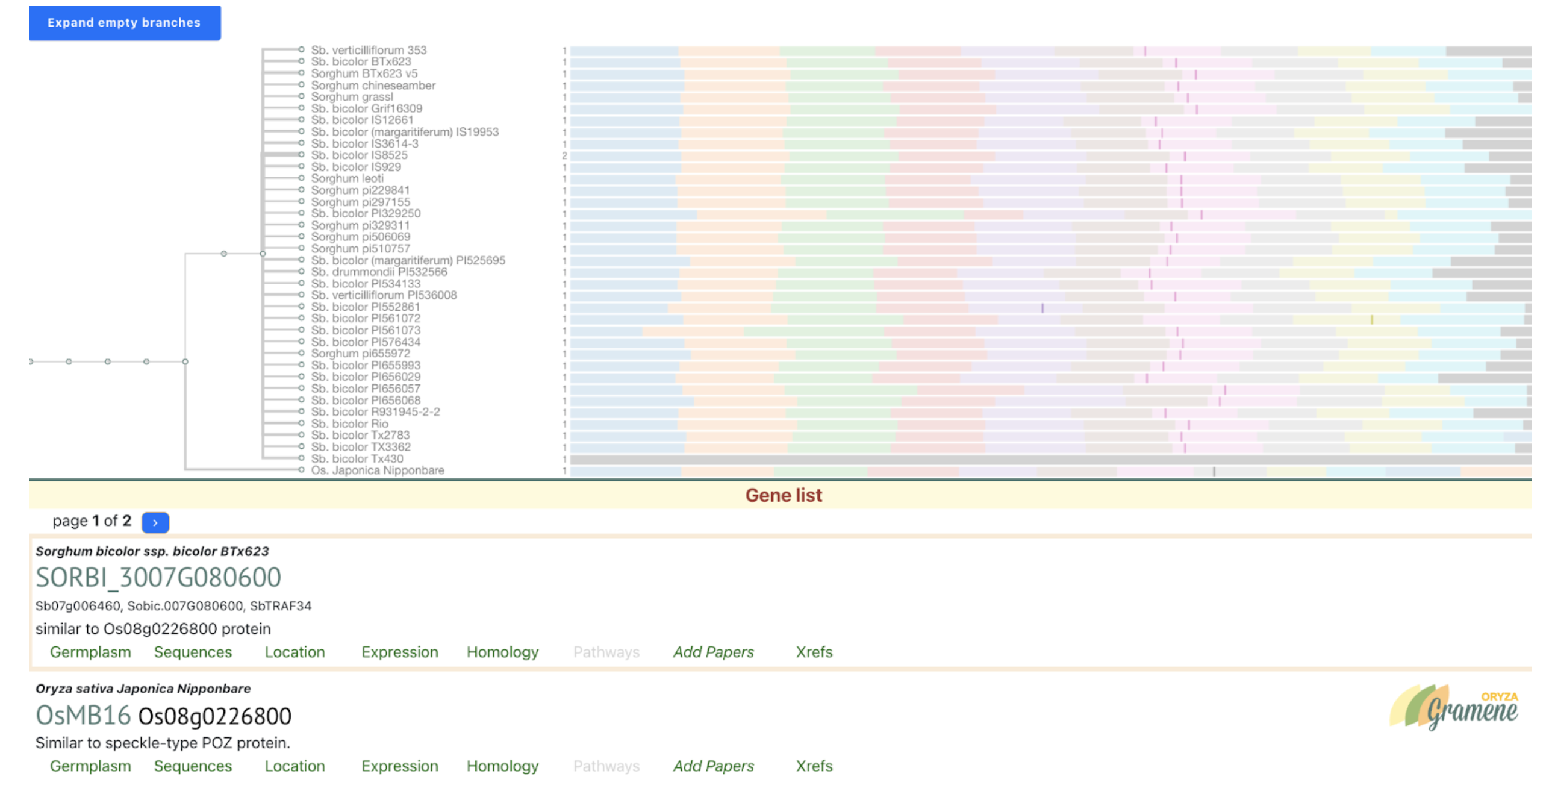Viewport: 1549px width, 794px height.
Task: Select Sb. bicolor TX3362 leaf
Action: pos(361,447)
